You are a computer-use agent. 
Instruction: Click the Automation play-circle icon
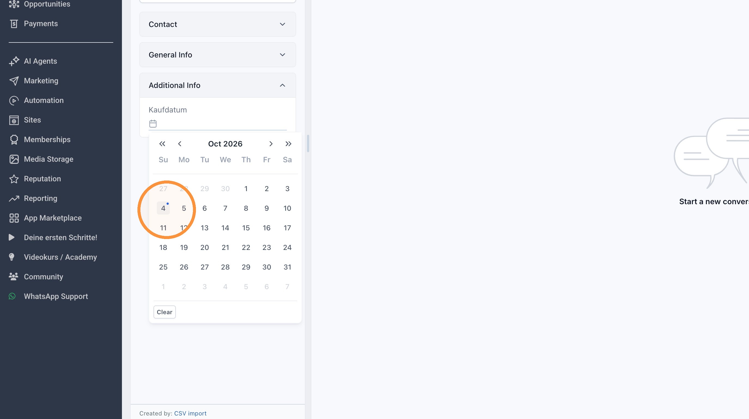click(14, 100)
